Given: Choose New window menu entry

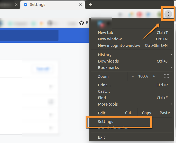Looking at the screenshot, I should [110, 39].
